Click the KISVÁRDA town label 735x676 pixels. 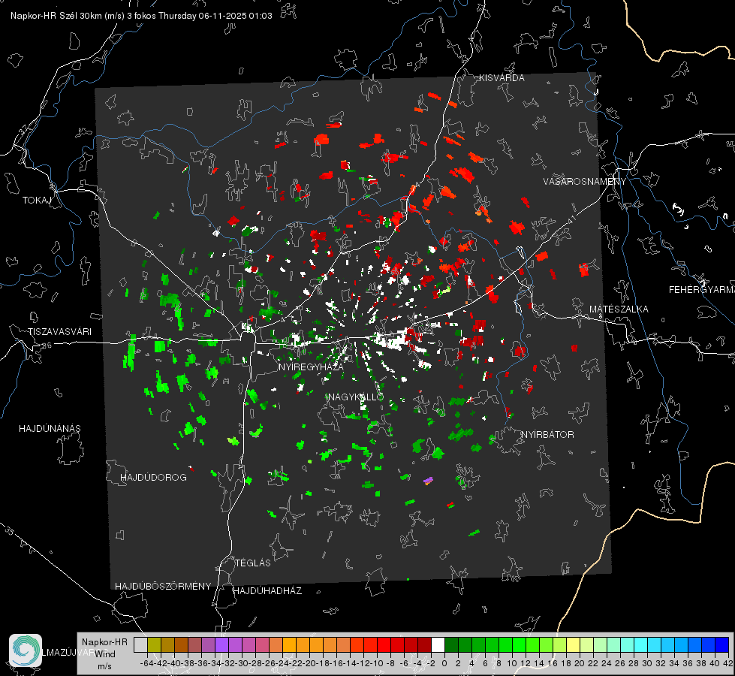pos(502,78)
